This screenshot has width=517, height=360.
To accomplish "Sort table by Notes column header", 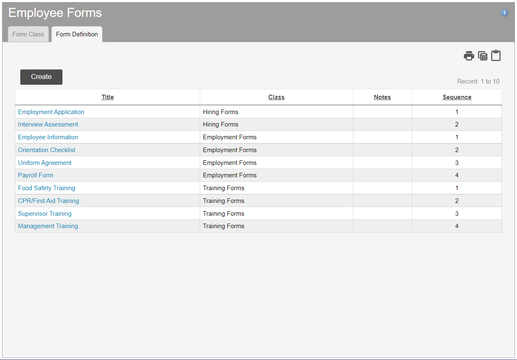I will 382,97.
